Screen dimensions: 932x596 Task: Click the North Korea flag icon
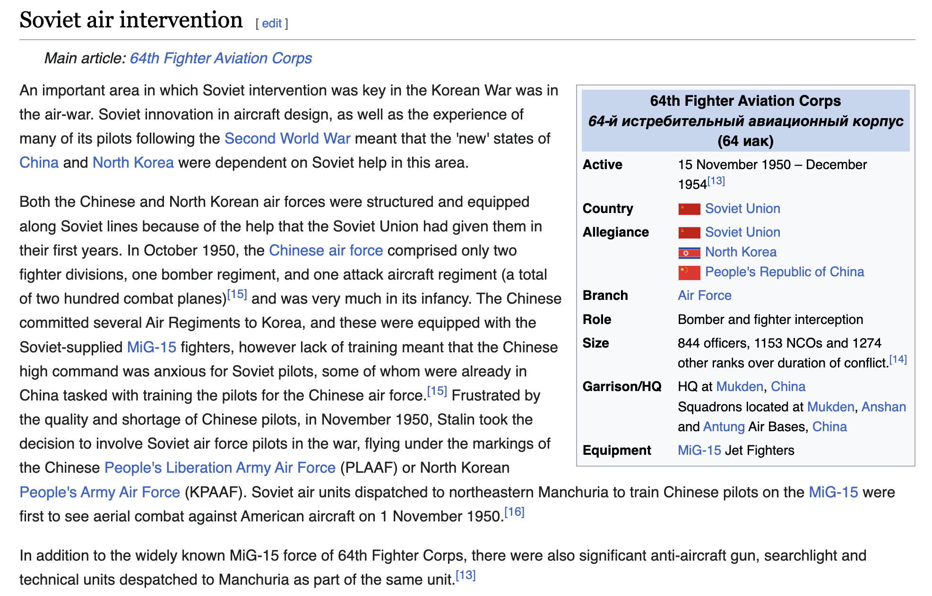pos(689,253)
